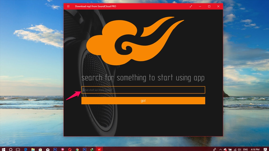Viewport: 269px width, 151px height.
Task: Switch input language via ENG indicator
Action: point(246,149)
